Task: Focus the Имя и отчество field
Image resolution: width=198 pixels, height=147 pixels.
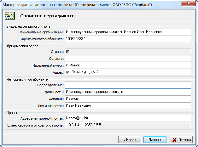Action: tap(128, 106)
